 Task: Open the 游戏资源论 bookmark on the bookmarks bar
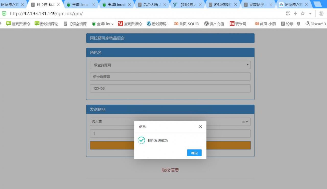coord(18,24)
